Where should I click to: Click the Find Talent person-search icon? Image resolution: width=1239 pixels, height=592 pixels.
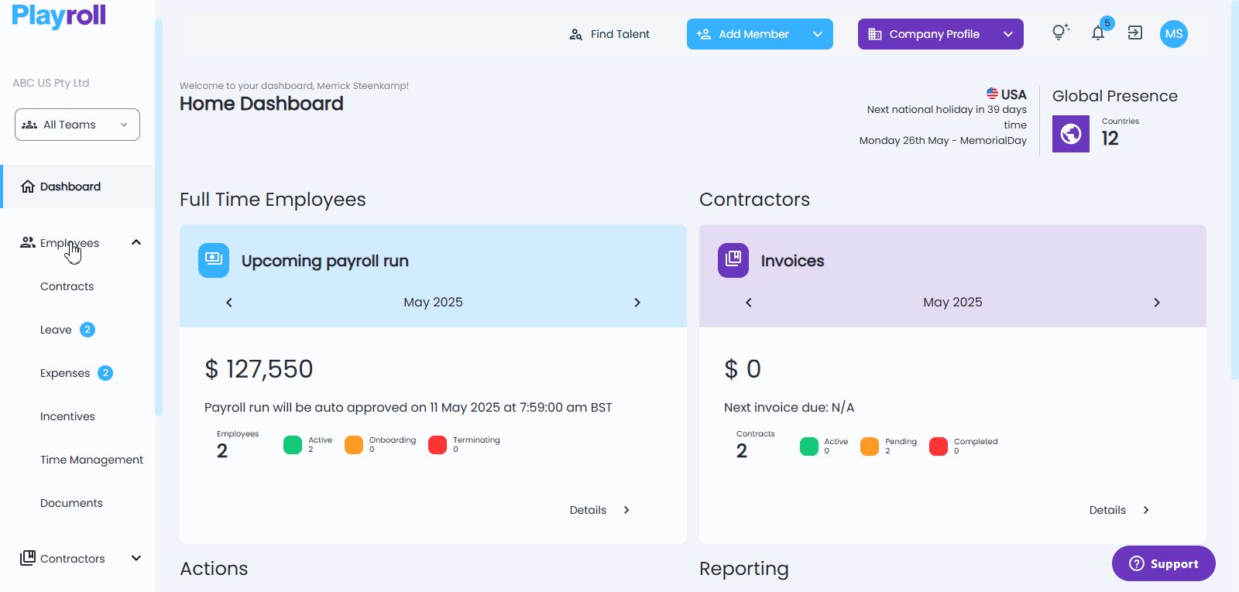tap(575, 34)
